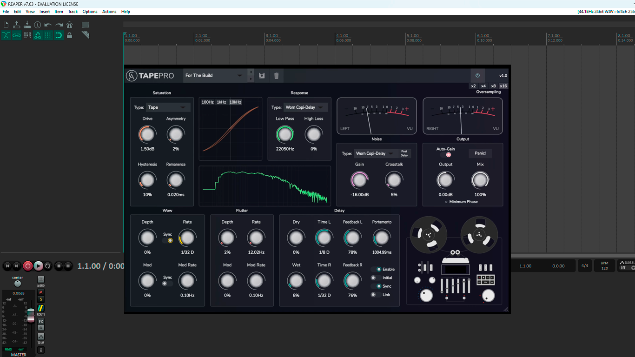Click the Save Project download-arrow icon
The height and width of the screenshot is (357, 635).
(x=27, y=25)
